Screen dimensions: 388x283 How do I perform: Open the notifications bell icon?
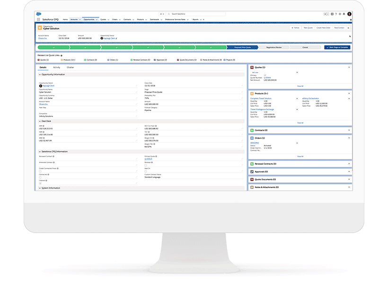pos(344,14)
